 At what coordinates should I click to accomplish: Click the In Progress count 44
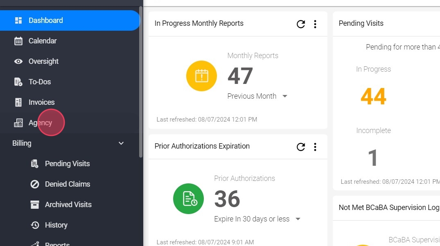(374, 96)
